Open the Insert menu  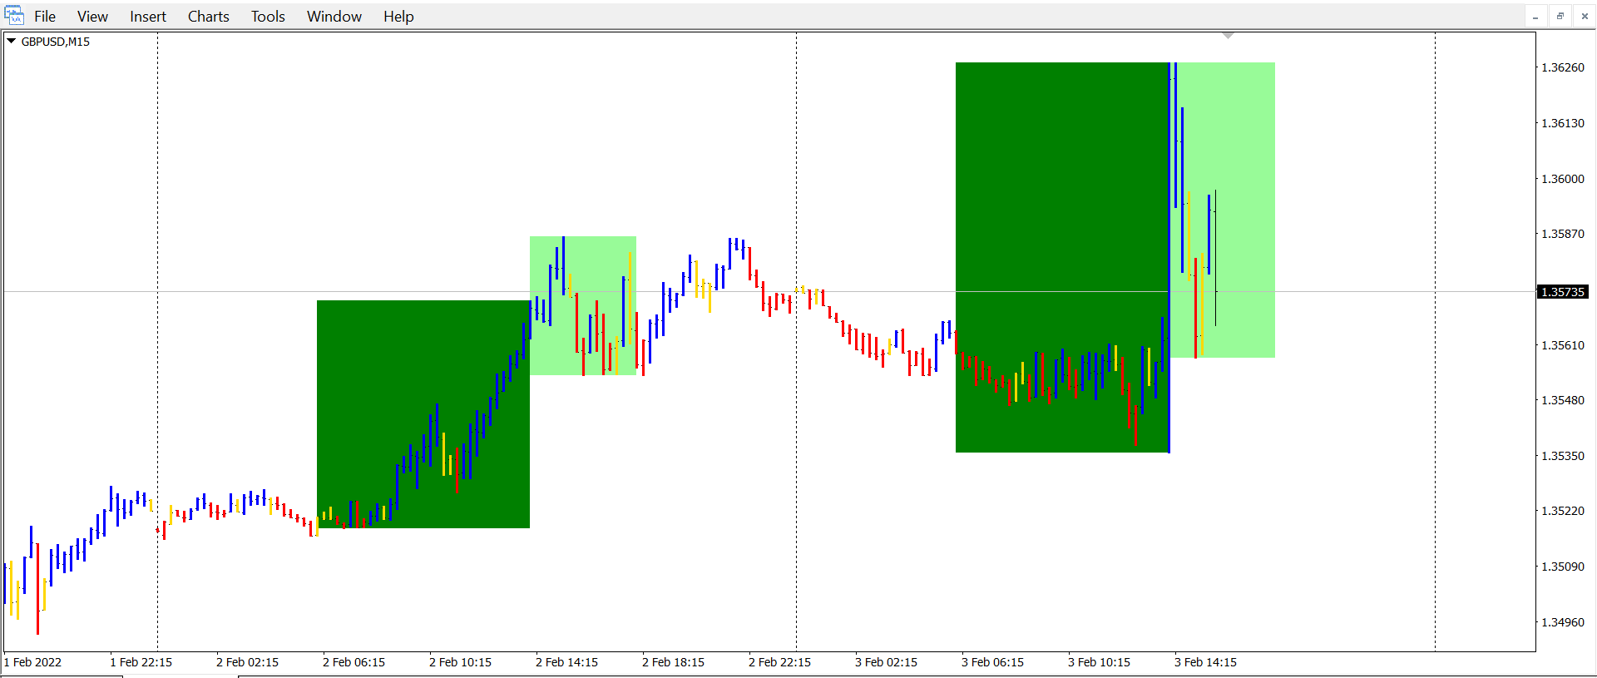(x=148, y=17)
